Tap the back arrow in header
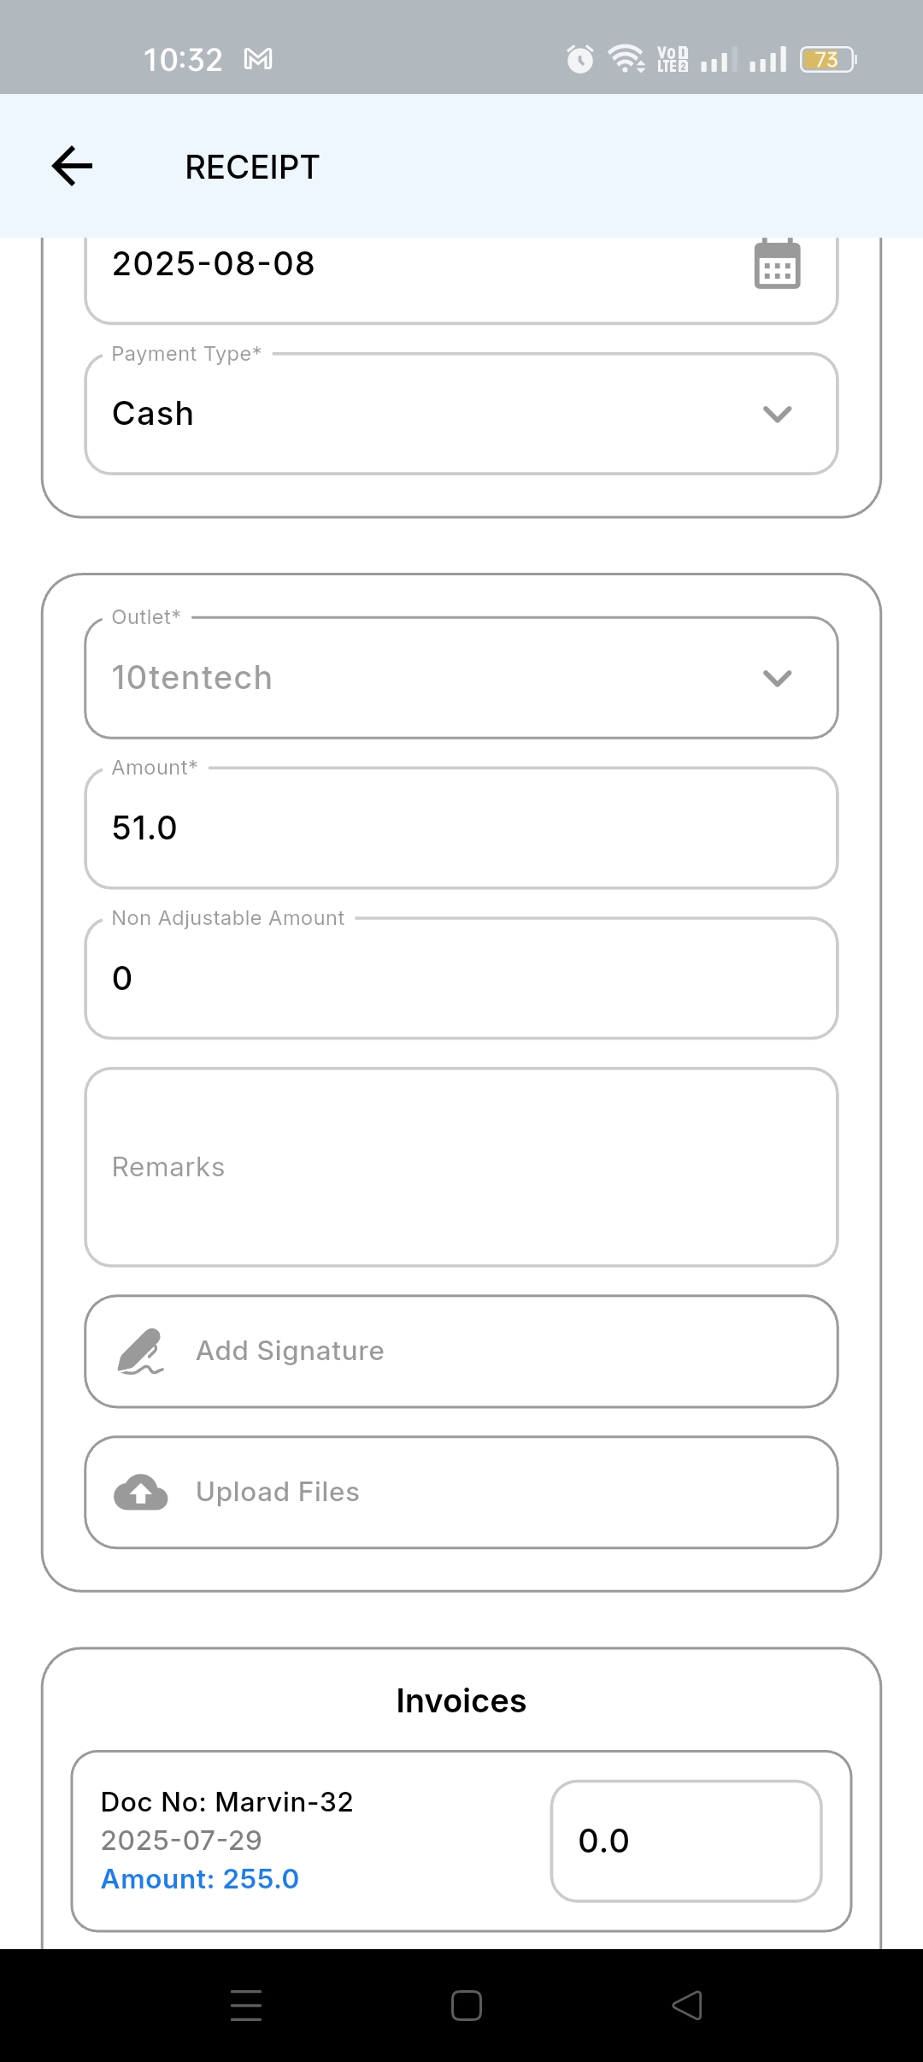Screen dimensions: 923x2062 click(73, 166)
